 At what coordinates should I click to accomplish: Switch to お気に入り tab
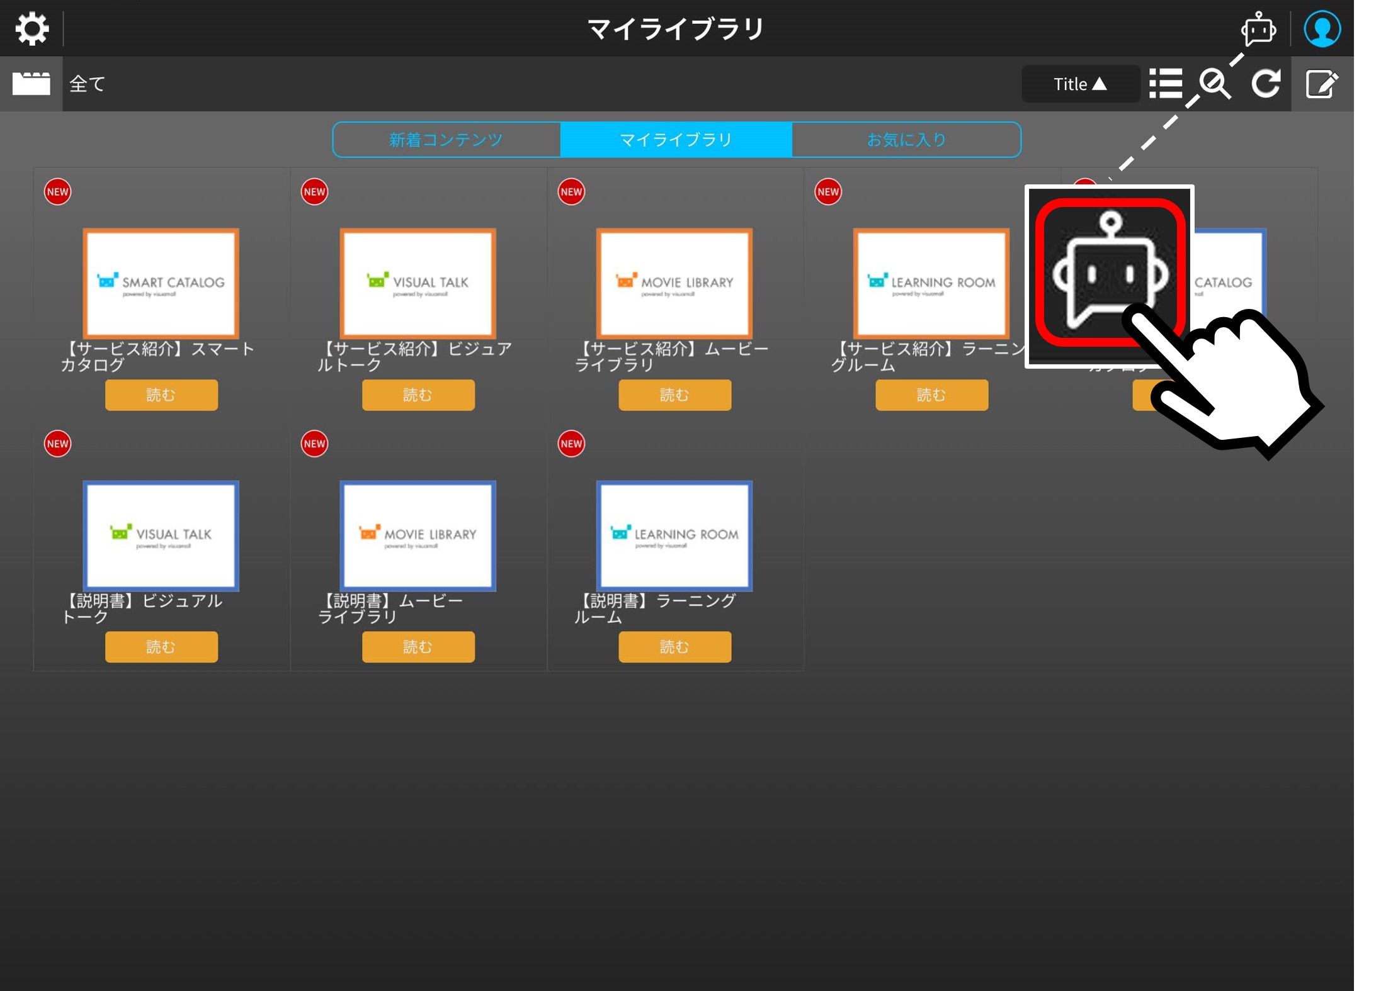906,140
